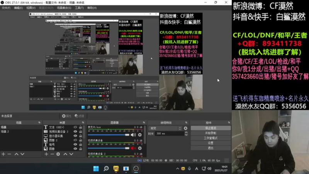309x174 pixels.
Task: Click the mixer panel vertical scrollbar
Action: (145, 135)
